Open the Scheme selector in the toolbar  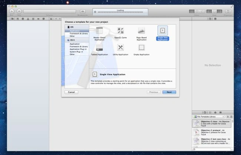coord(49,12)
